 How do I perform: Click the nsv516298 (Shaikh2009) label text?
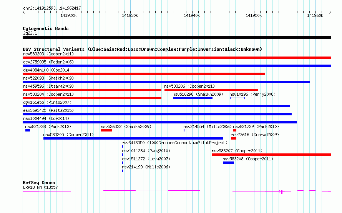point(198,94)
